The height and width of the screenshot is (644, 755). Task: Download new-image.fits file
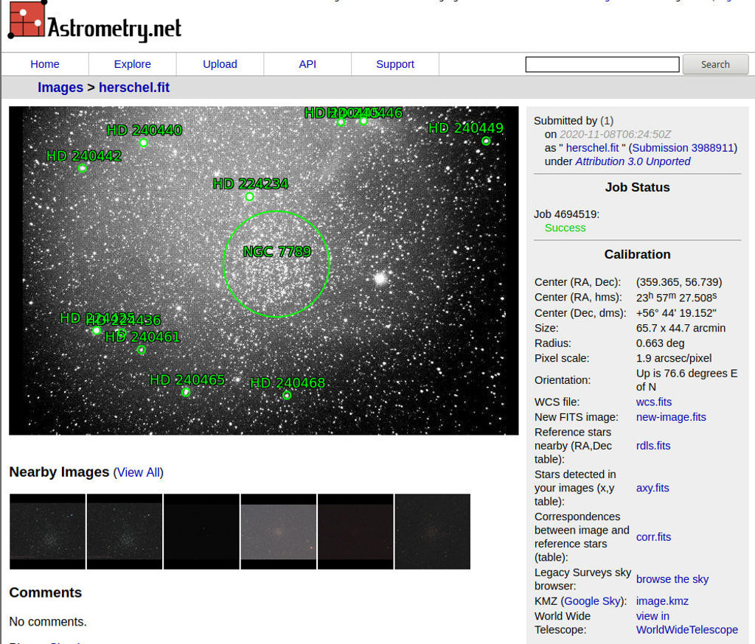pos(671,417)
